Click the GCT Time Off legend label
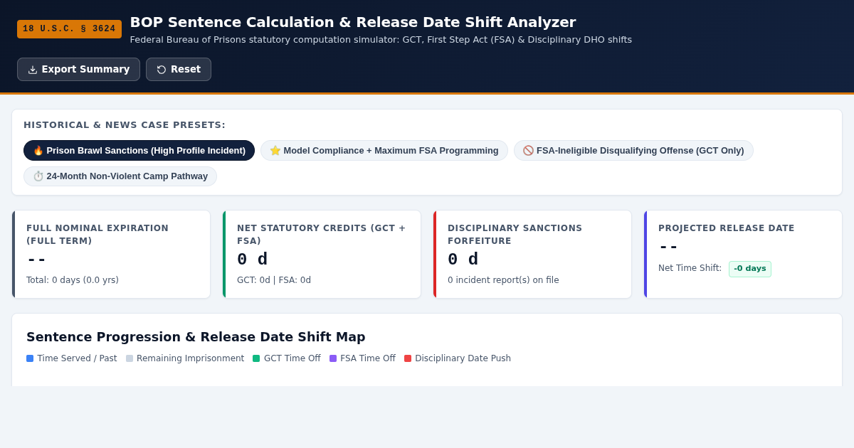 click(x=292, y=358)
